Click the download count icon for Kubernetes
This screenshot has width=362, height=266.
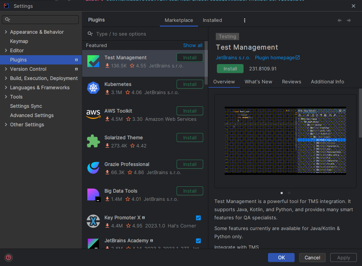107,93
